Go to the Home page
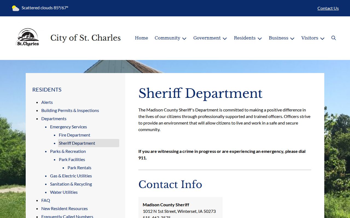This screenshot has width=350, height=218. 141,38
